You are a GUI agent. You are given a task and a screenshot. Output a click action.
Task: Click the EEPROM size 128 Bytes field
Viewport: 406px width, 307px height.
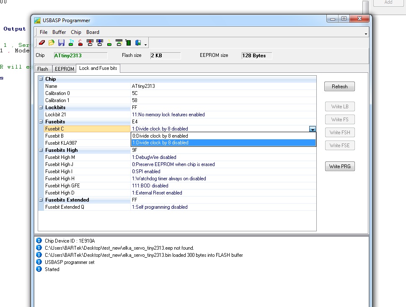point(256,56)
